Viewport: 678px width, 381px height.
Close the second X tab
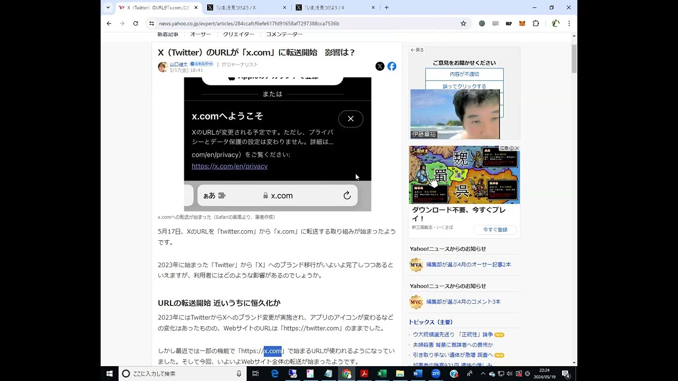pyautogui.click(x=284, y=7)
